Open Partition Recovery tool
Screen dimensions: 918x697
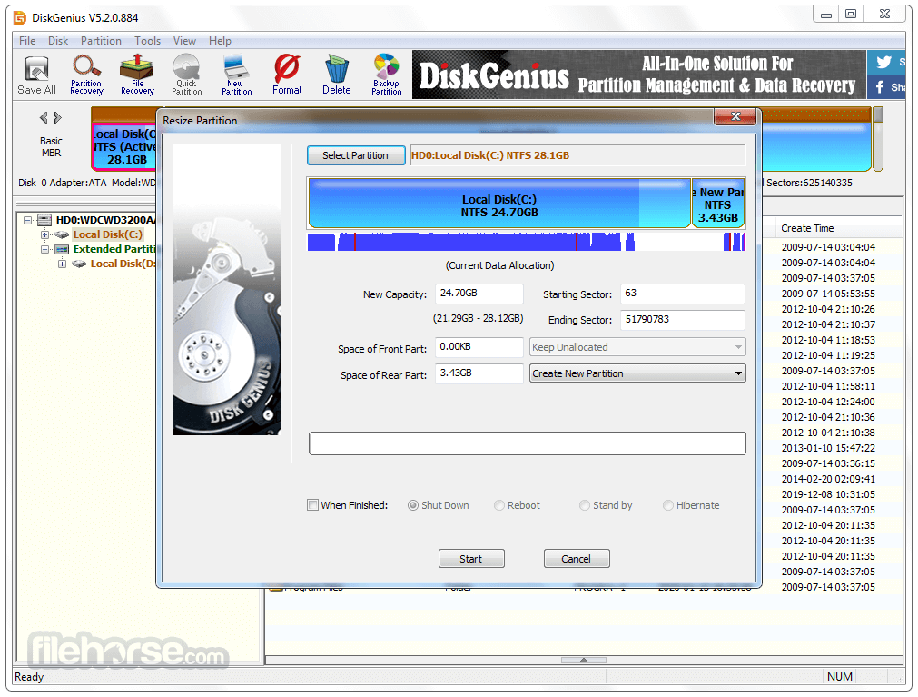pyautogui.click(x=86, y=75)
